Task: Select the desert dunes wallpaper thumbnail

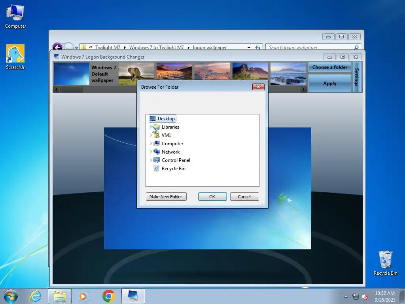Action: pyautogui.click(x=212, y=71)
